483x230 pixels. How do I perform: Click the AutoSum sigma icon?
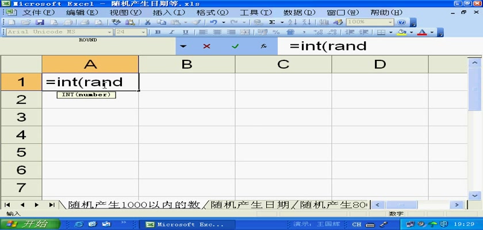tap(272, 22)
